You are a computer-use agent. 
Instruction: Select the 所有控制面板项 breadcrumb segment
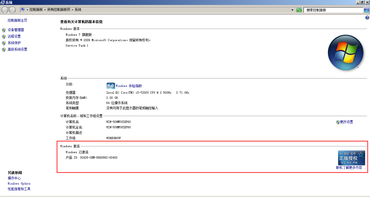(59, 10)
